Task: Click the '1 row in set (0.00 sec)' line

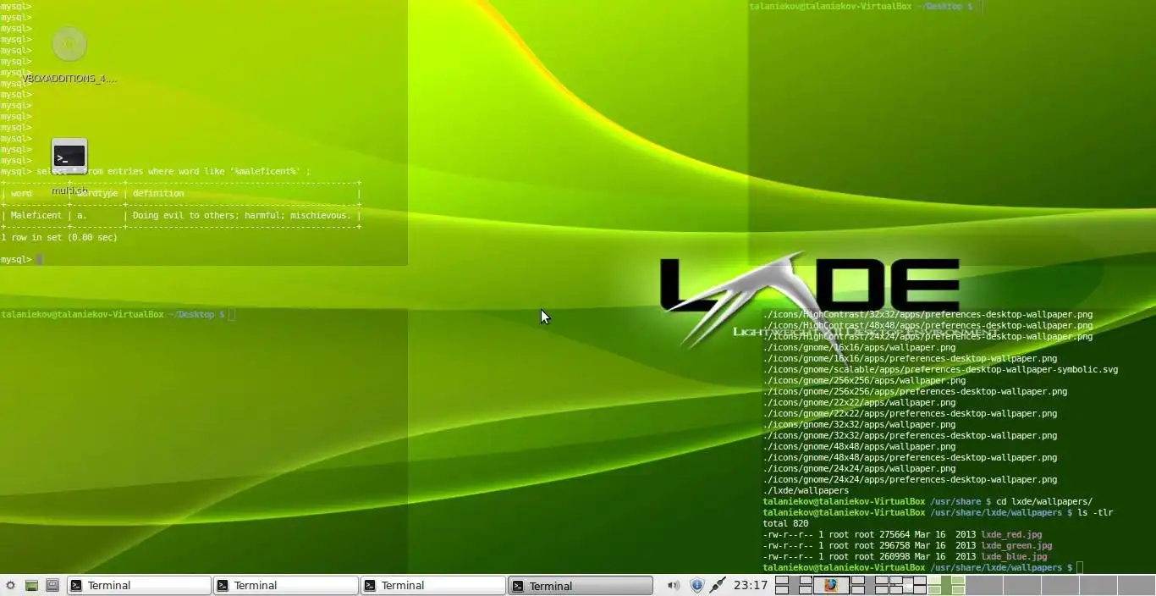Action: pos(59,237)
